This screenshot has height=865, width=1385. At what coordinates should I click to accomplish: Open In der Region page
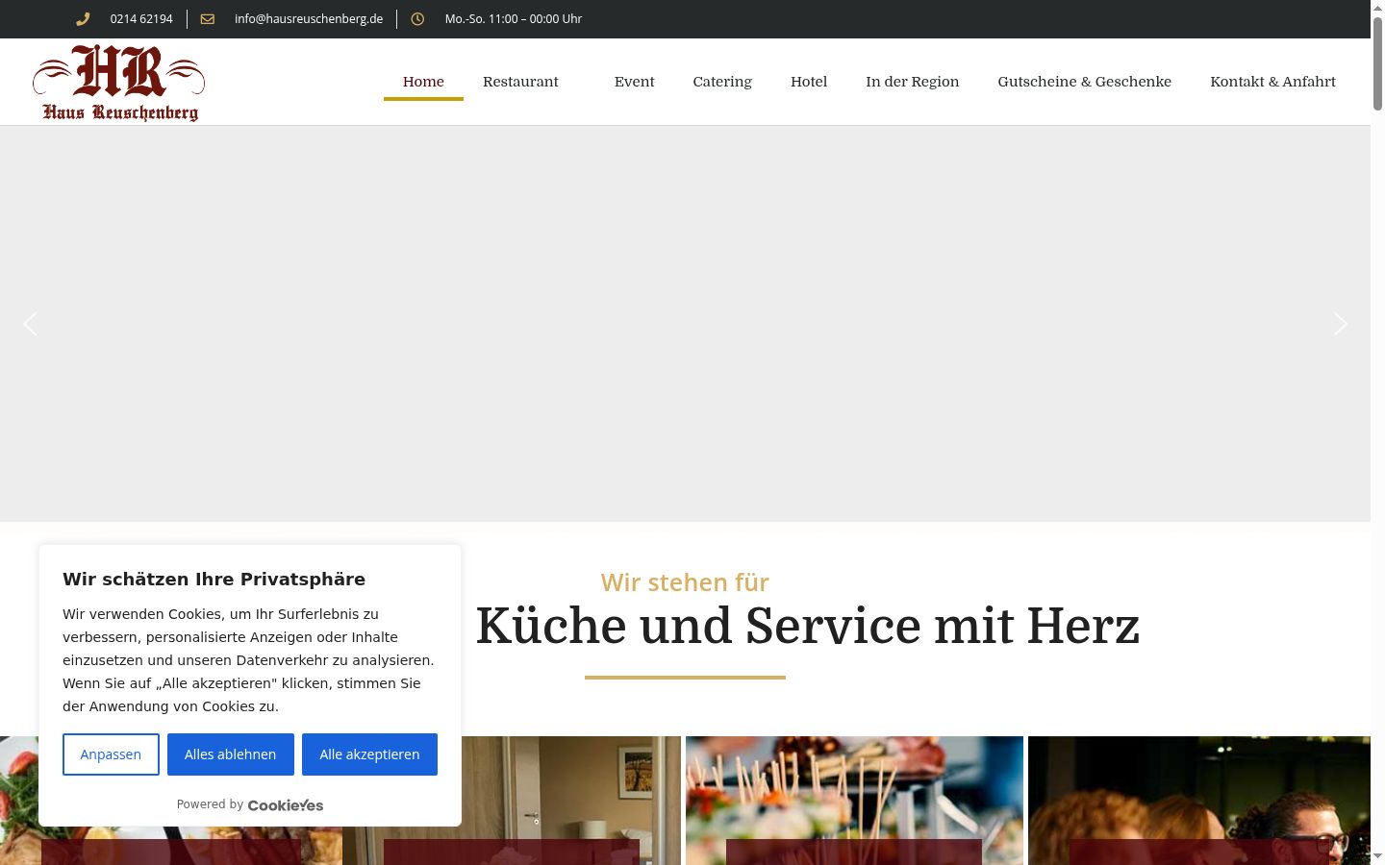912,82
